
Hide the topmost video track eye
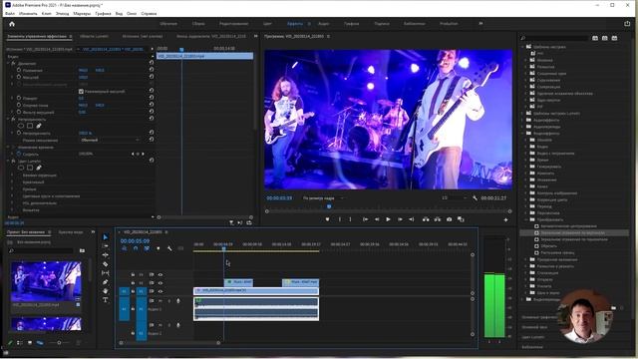pos(160,275)
